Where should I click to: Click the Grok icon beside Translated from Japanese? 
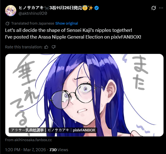(7, 23)
